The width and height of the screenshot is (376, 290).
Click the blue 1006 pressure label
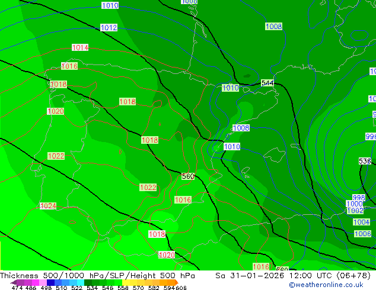coord(362,234)
